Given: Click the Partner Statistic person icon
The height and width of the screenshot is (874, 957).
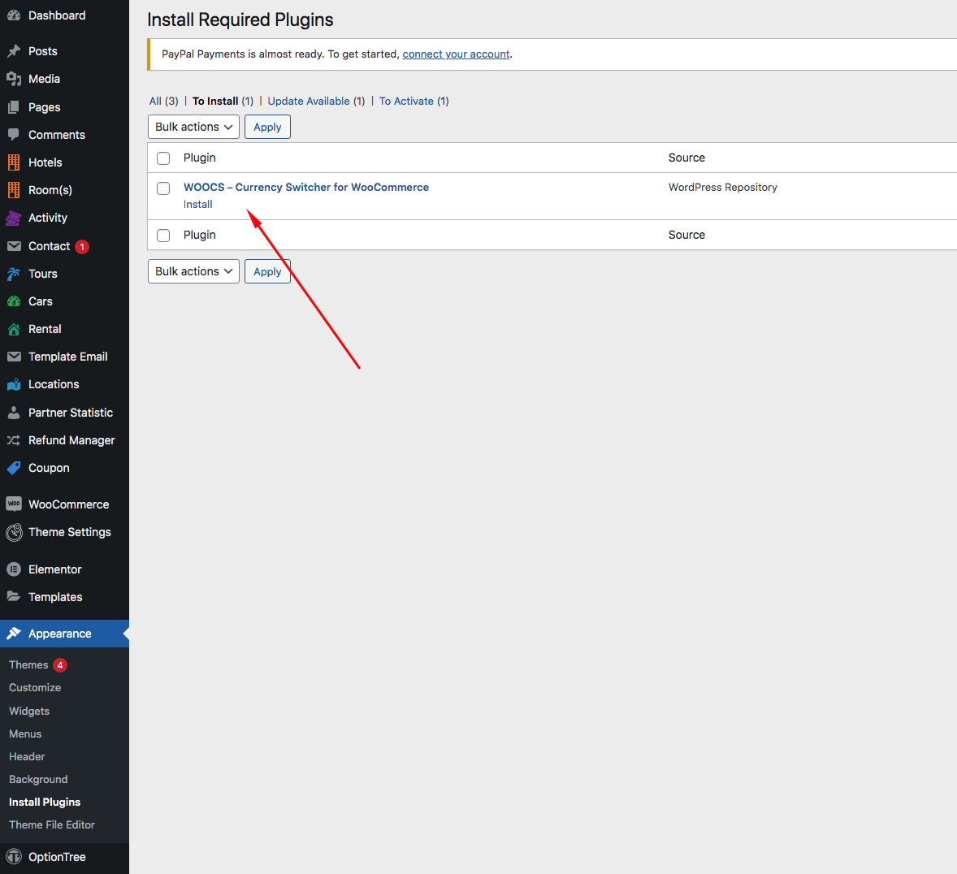Looking at the screenshot, I should pos(14,413).
